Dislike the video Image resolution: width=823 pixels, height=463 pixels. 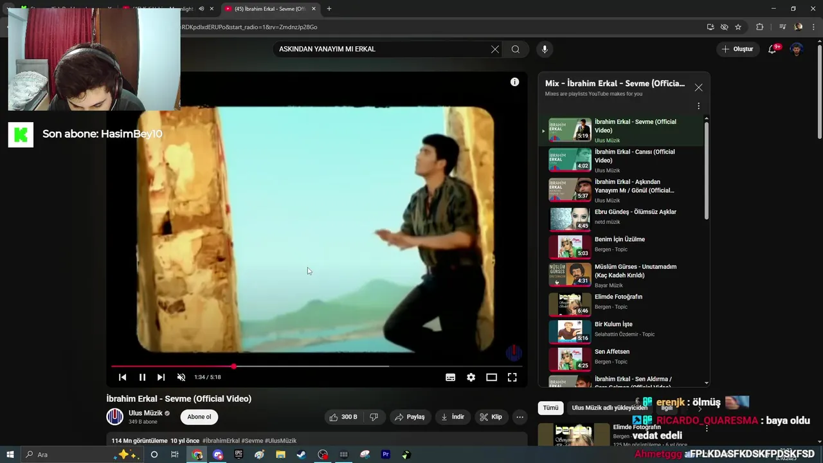pos(374,417)
